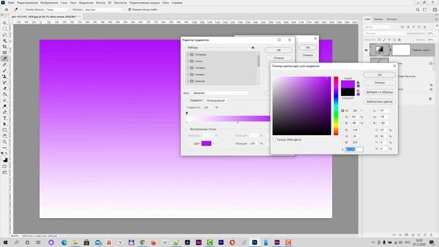Click the purple stop Color swatch in Gradient Editor
The width and height of the screenshot is (439, 247).
coord(206,143)
